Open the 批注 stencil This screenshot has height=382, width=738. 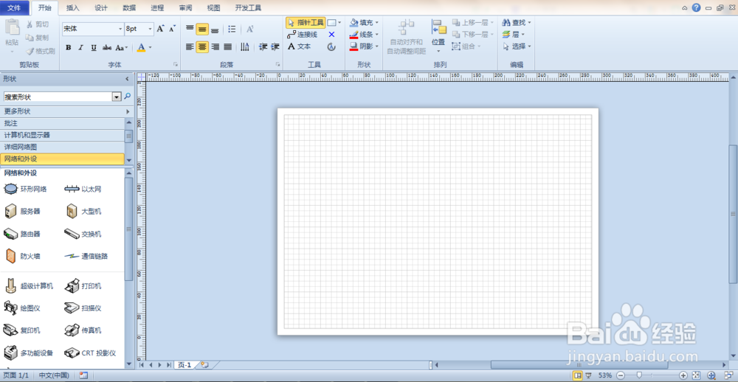tap(62, 123)
